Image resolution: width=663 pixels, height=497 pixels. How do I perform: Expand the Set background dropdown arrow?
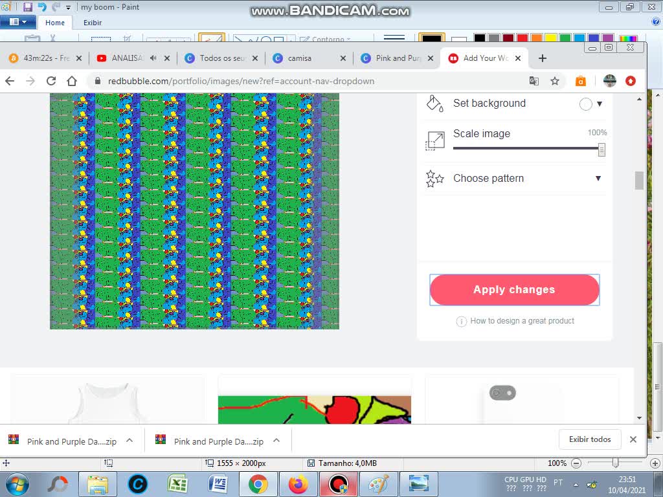coord(599,104)
